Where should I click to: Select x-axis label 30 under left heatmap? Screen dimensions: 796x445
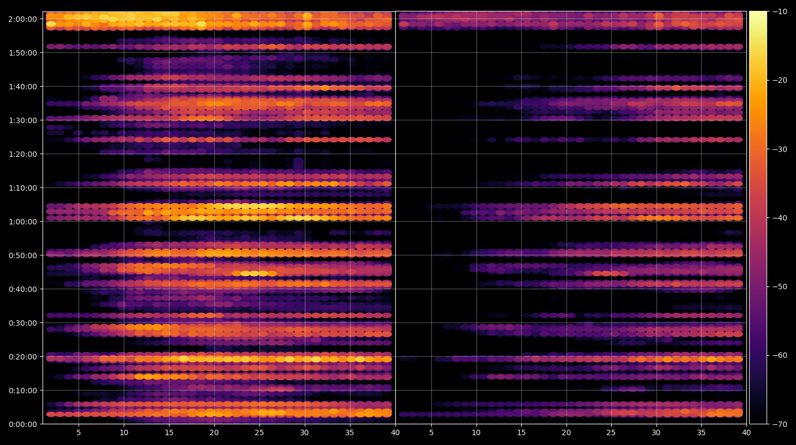point(304,433)
